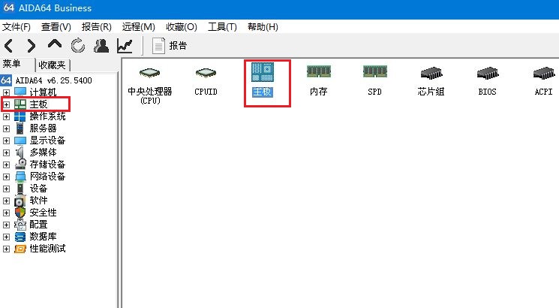Select 设备 in the tree
The image size is (559, 308).
[x=38, y=189]
